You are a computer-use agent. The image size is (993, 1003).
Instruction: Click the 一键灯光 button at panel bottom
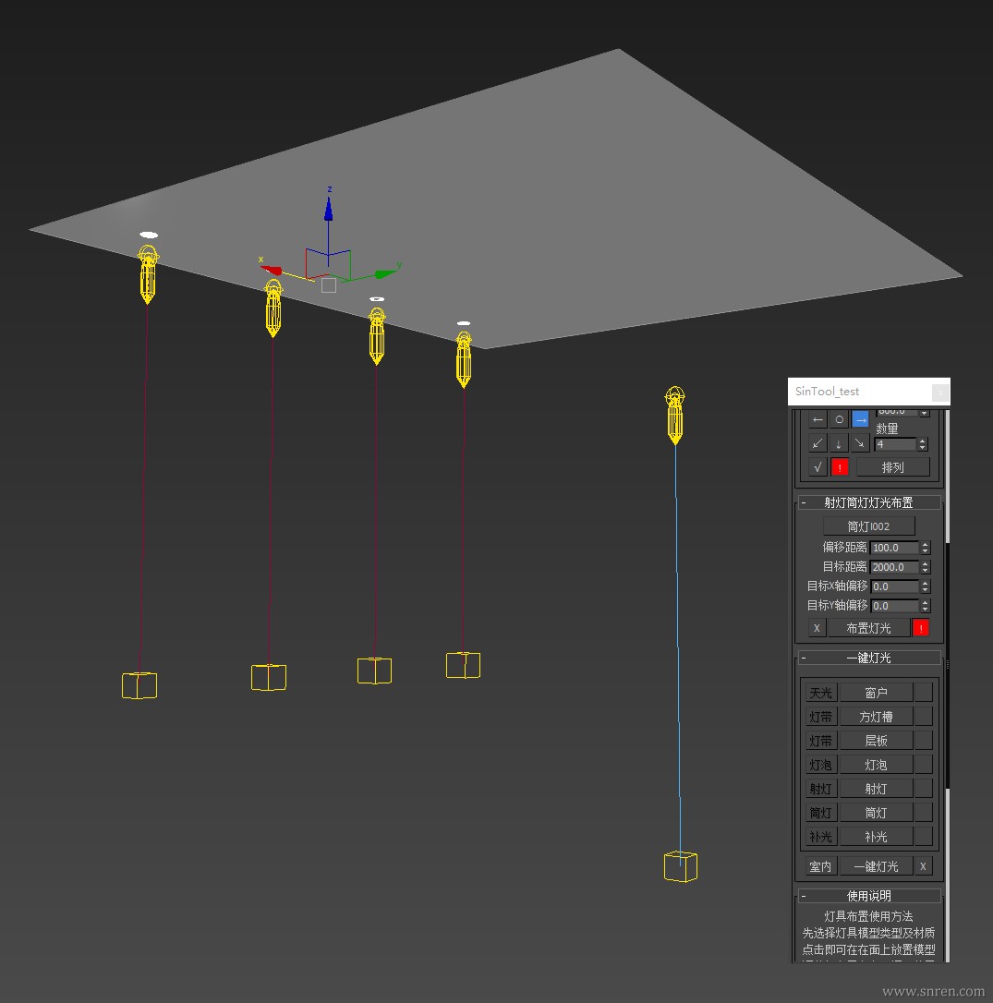876,866
